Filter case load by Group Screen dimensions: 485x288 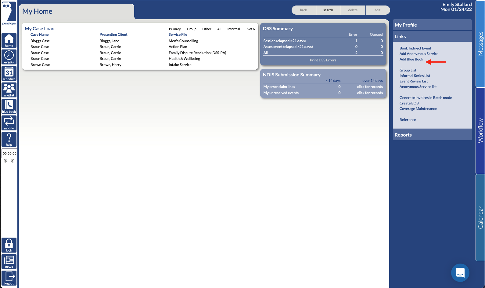point(192,29)
